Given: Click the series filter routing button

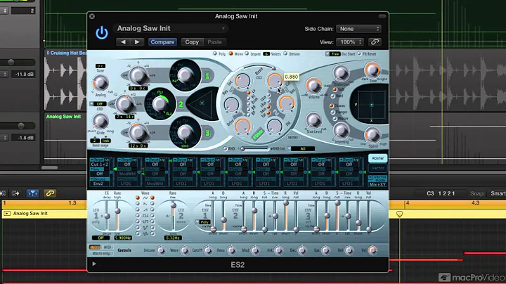Looking at the screenshot, I should (292, 138).
